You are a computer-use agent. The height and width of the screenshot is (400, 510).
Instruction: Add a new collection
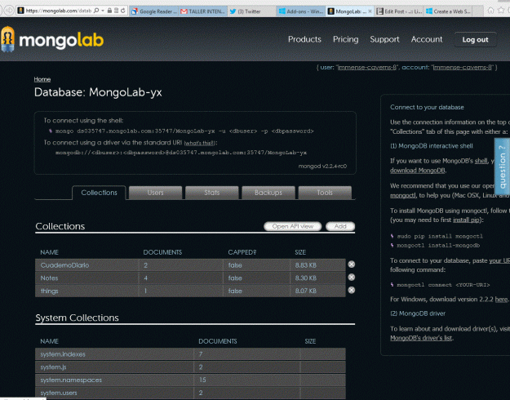pos(340,226)
